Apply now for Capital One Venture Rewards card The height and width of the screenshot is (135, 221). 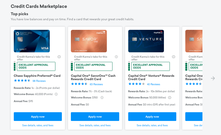click(152, 116)
